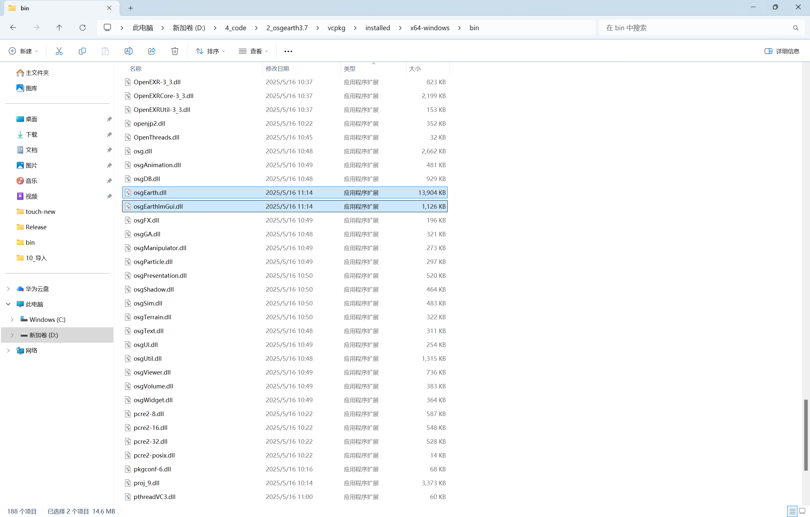Open the 排序 sorting dropdown
The image size is (810, 517).
[x=210, y=51]
